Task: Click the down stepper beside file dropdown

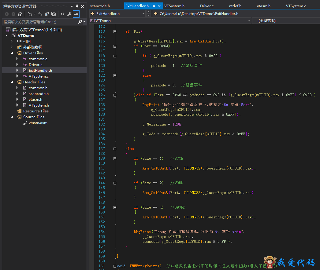Action: point(149,15)
